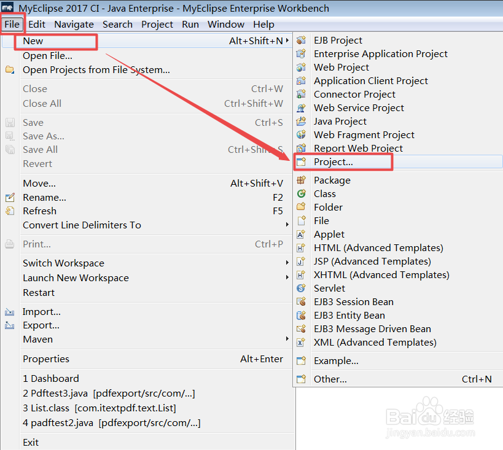This screenshot has height=450, width=503.
Task: Close the File menu via File
Action: pyautogui.click(x=12, y=25)
